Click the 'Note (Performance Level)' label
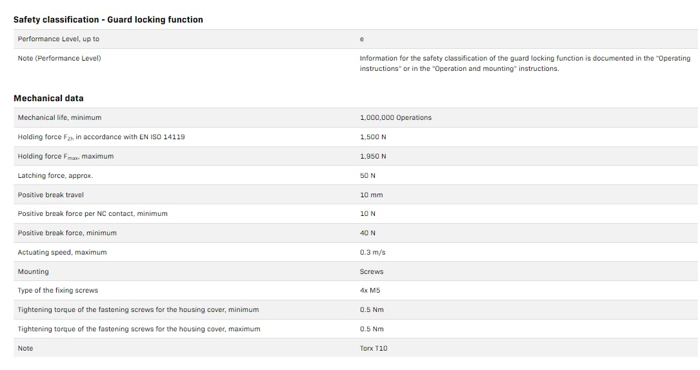 tap(59, 59)
